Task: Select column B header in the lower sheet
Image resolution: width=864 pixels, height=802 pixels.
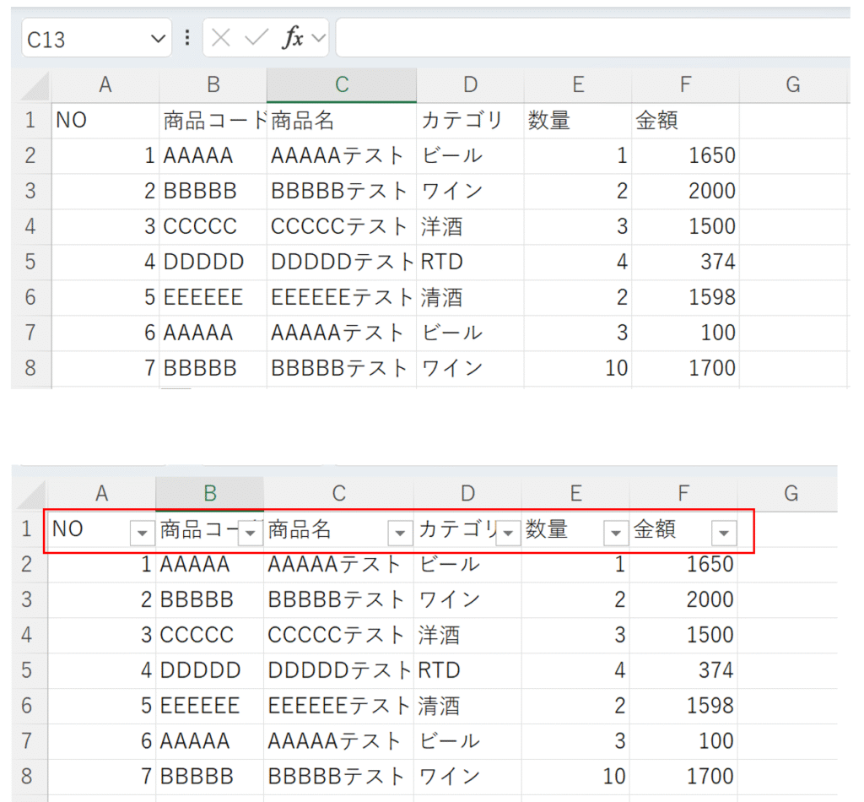Action: 209,494
